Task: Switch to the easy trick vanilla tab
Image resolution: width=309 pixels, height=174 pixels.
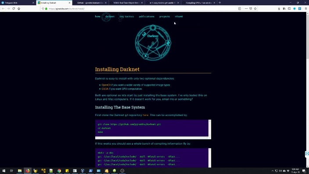Action: (163, 3)
